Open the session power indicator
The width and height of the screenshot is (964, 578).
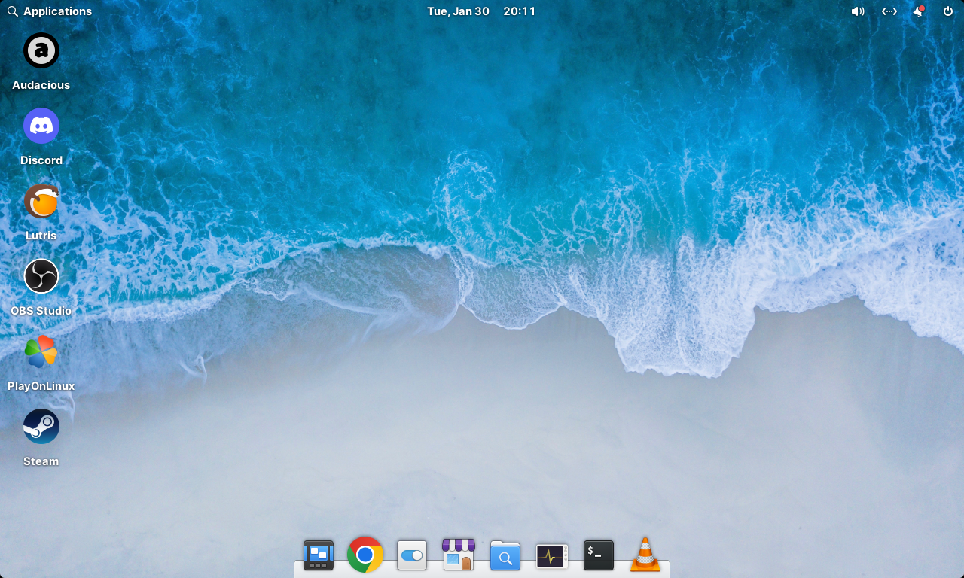[948, 11]
